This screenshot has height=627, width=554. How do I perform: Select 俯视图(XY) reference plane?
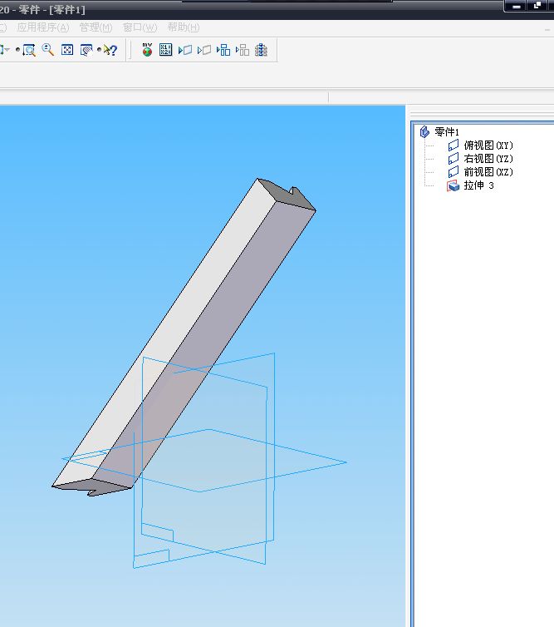click(488, 146)
